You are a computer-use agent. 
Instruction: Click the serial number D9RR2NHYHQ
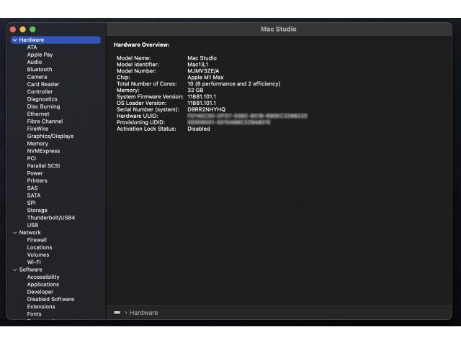click(207, 109)
